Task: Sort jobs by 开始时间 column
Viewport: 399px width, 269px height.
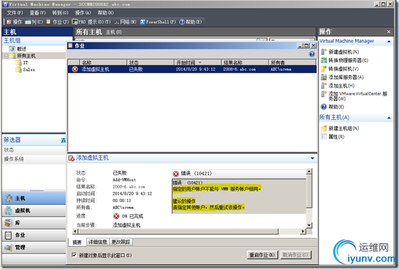Action: (198, 63)
